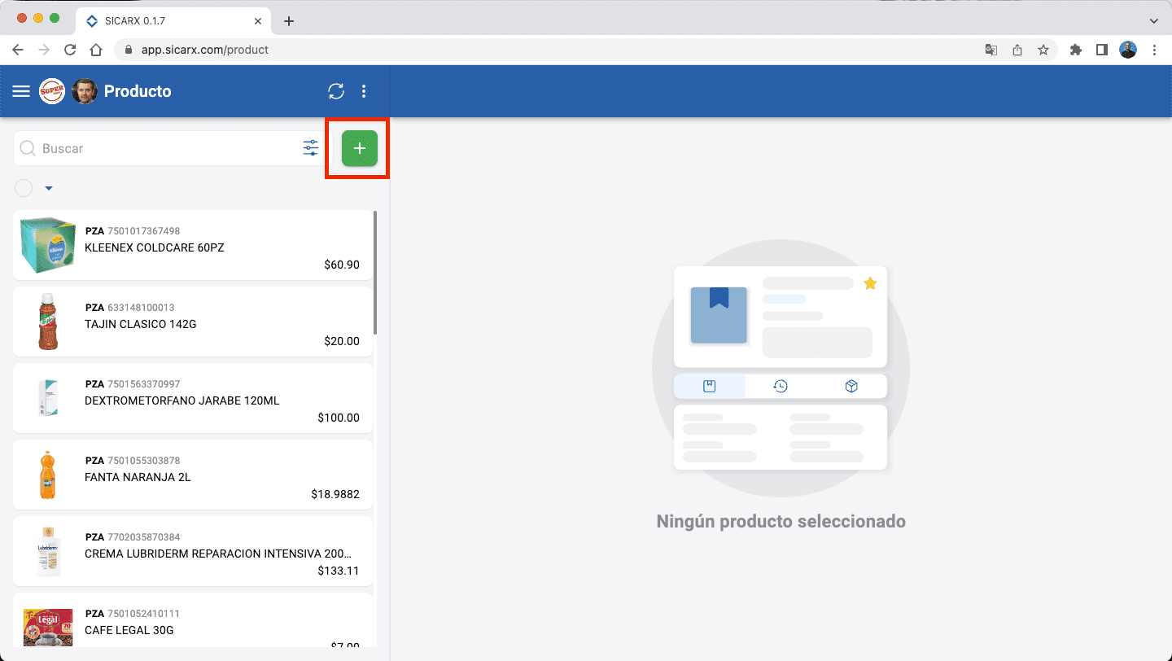1172x661 pixels.
Task: Click the KLEENEX COLDCARE product thumbnail
Action: 46,244
